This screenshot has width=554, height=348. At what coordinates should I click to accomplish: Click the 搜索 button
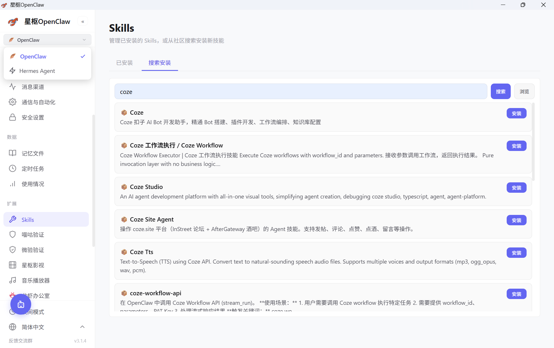pyautogui.click(x=501, y=92)
